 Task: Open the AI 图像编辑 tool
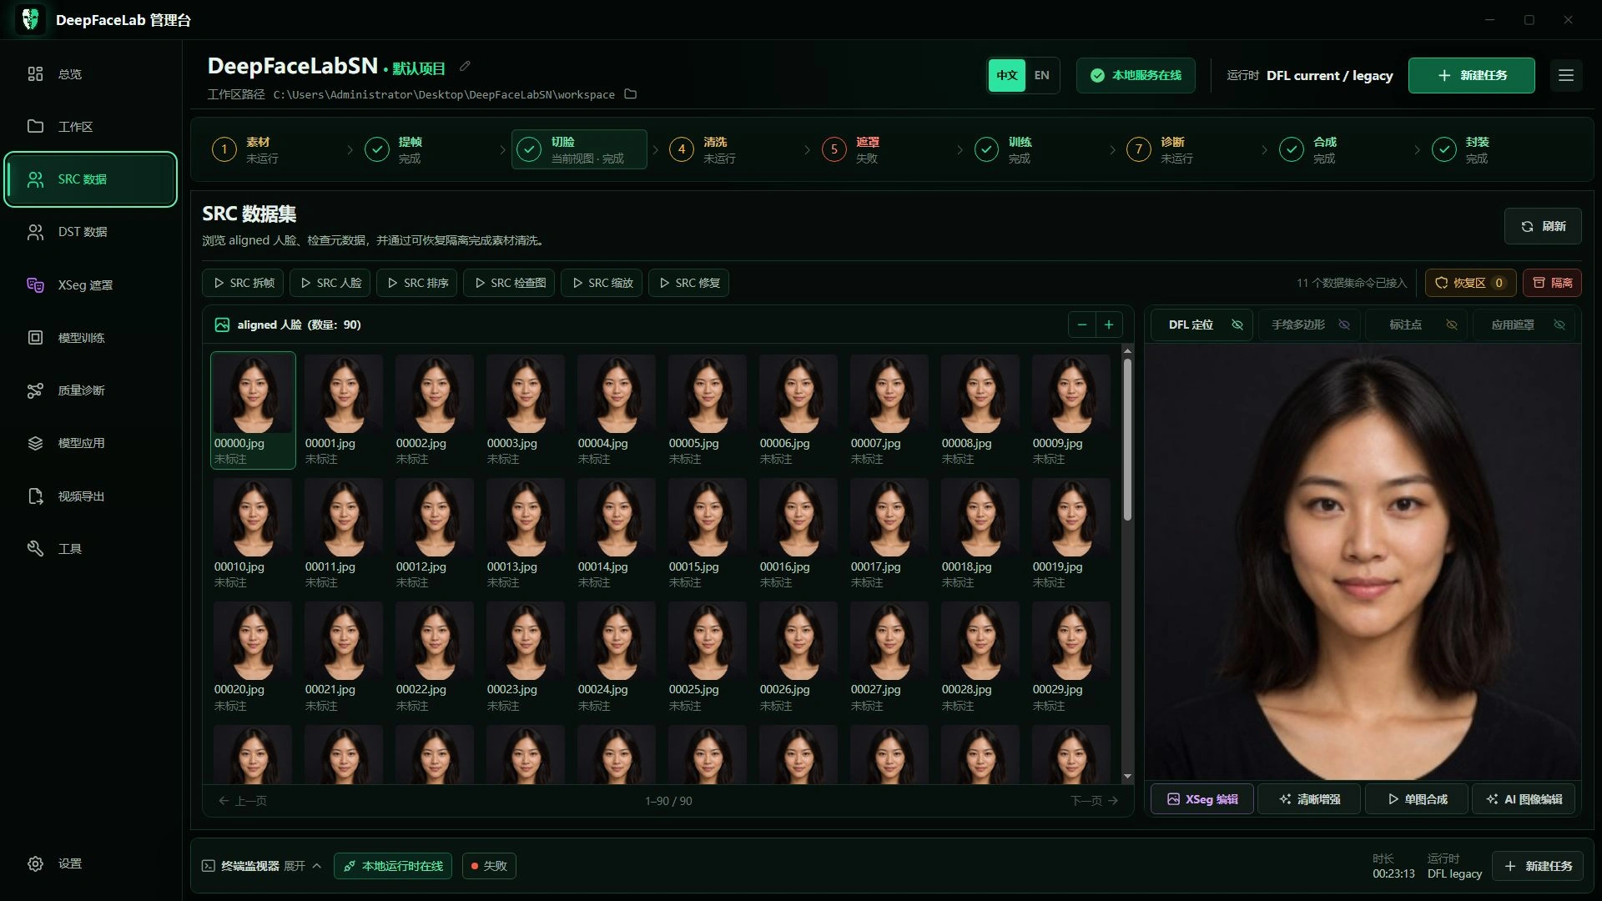pos(1524,799)
